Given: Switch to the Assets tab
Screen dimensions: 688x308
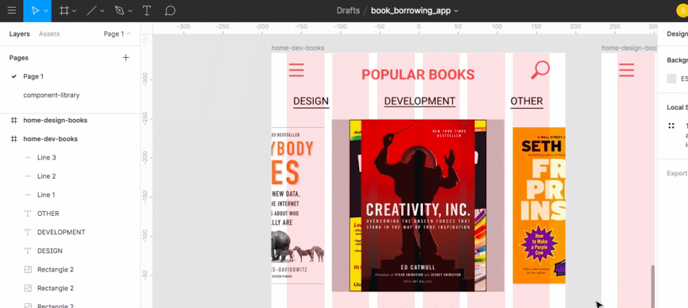Looking at the screenshot, I should click(49, 34).
